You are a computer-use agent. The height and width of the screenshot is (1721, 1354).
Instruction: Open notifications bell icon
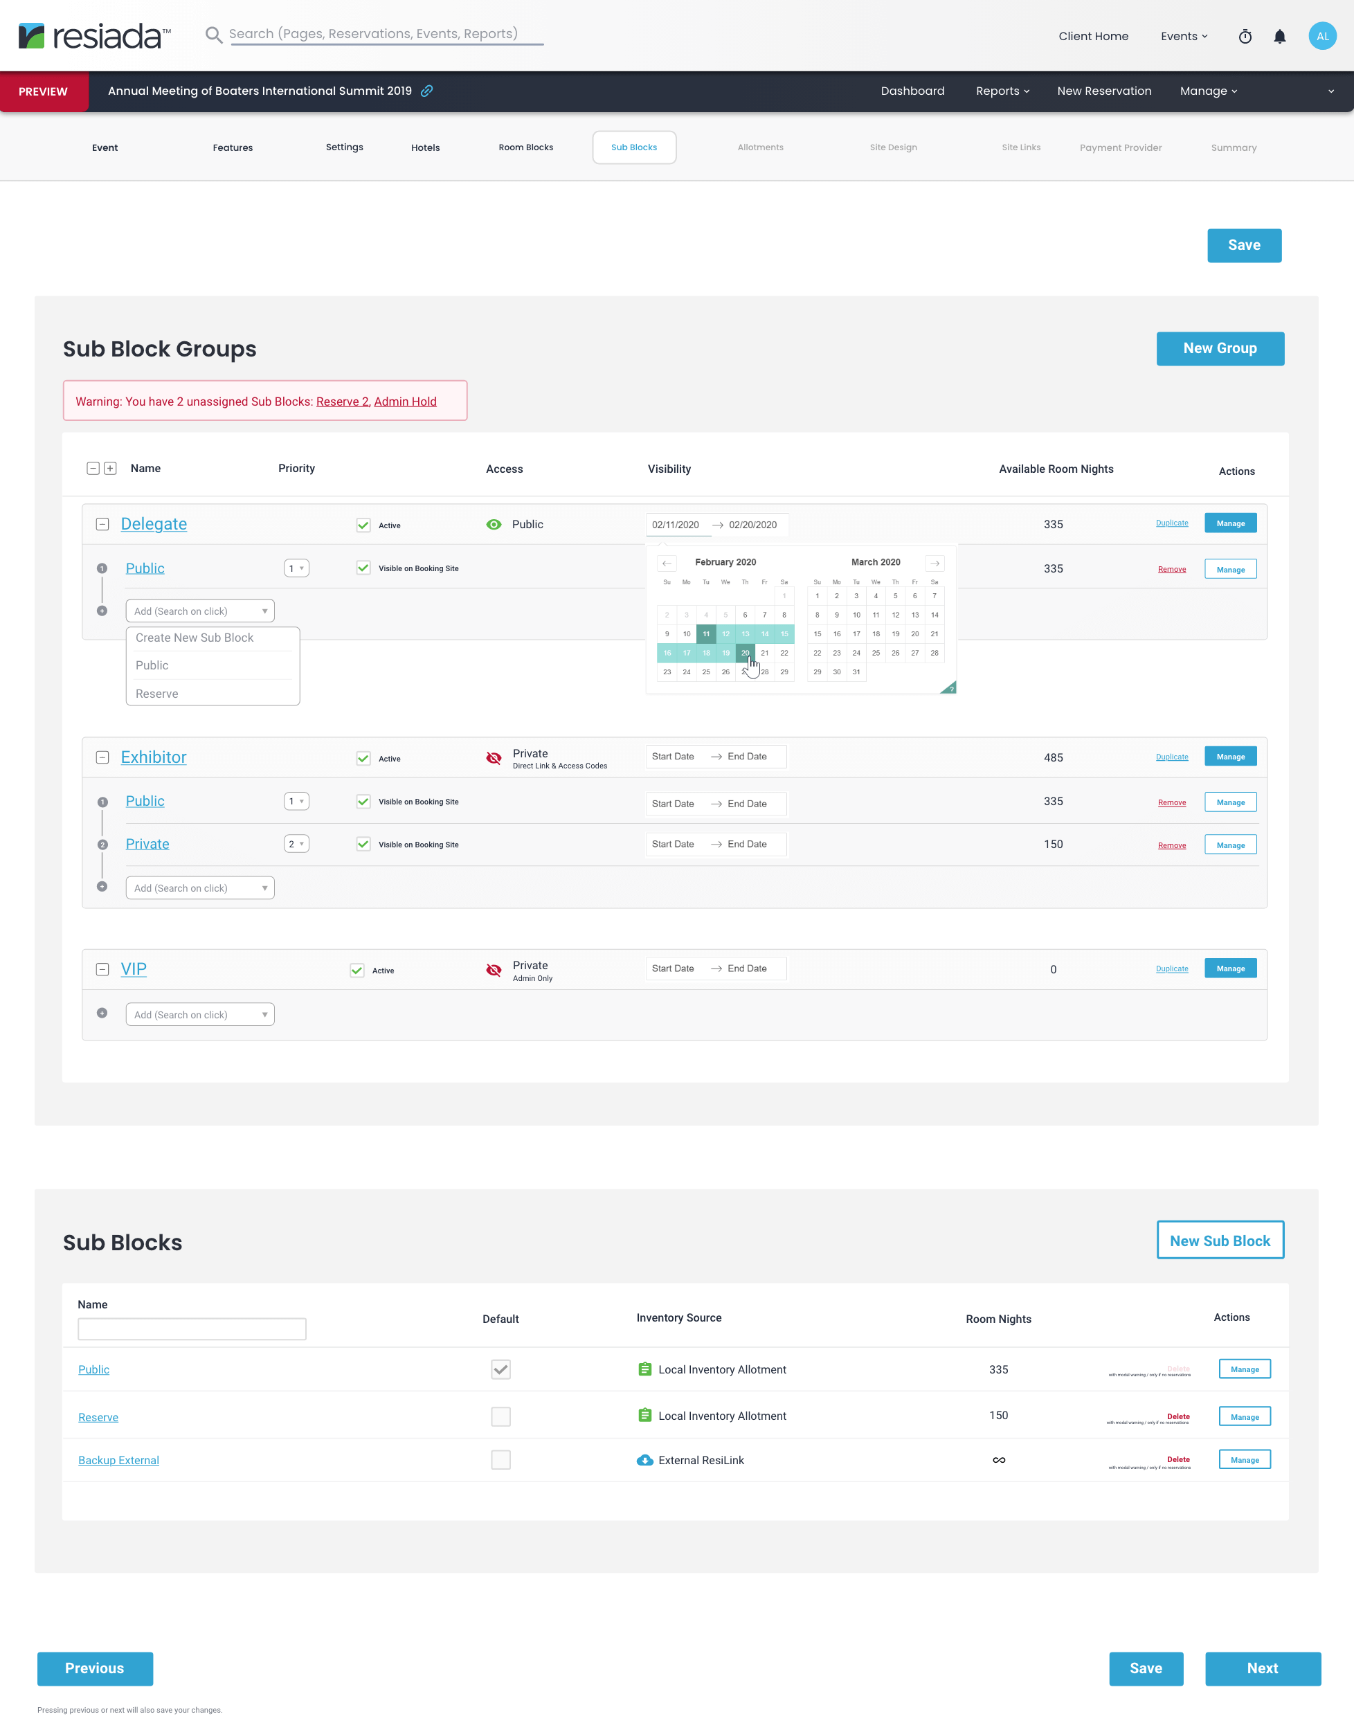point(1279,37)
